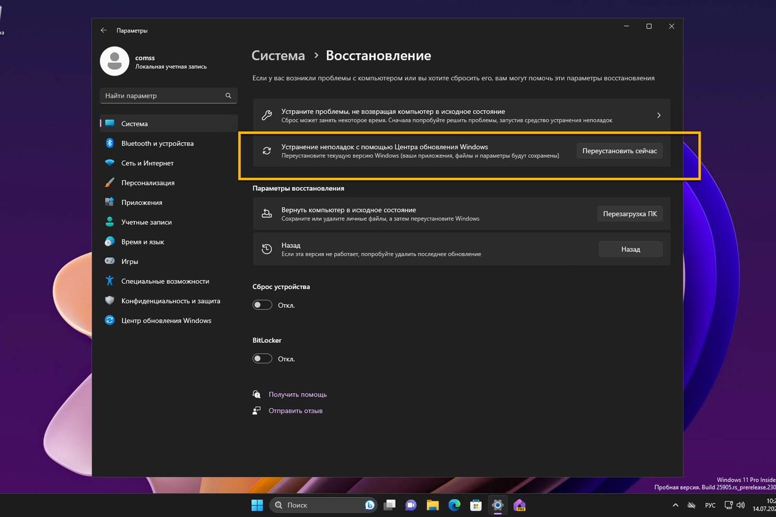
Task: Focus the Найти параметр search field
Action: click(169, 96)
